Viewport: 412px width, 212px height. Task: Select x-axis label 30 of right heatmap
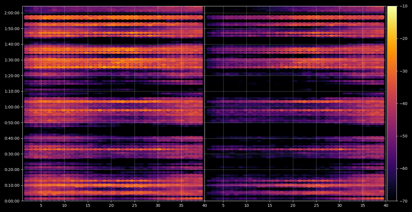point(339,205)
